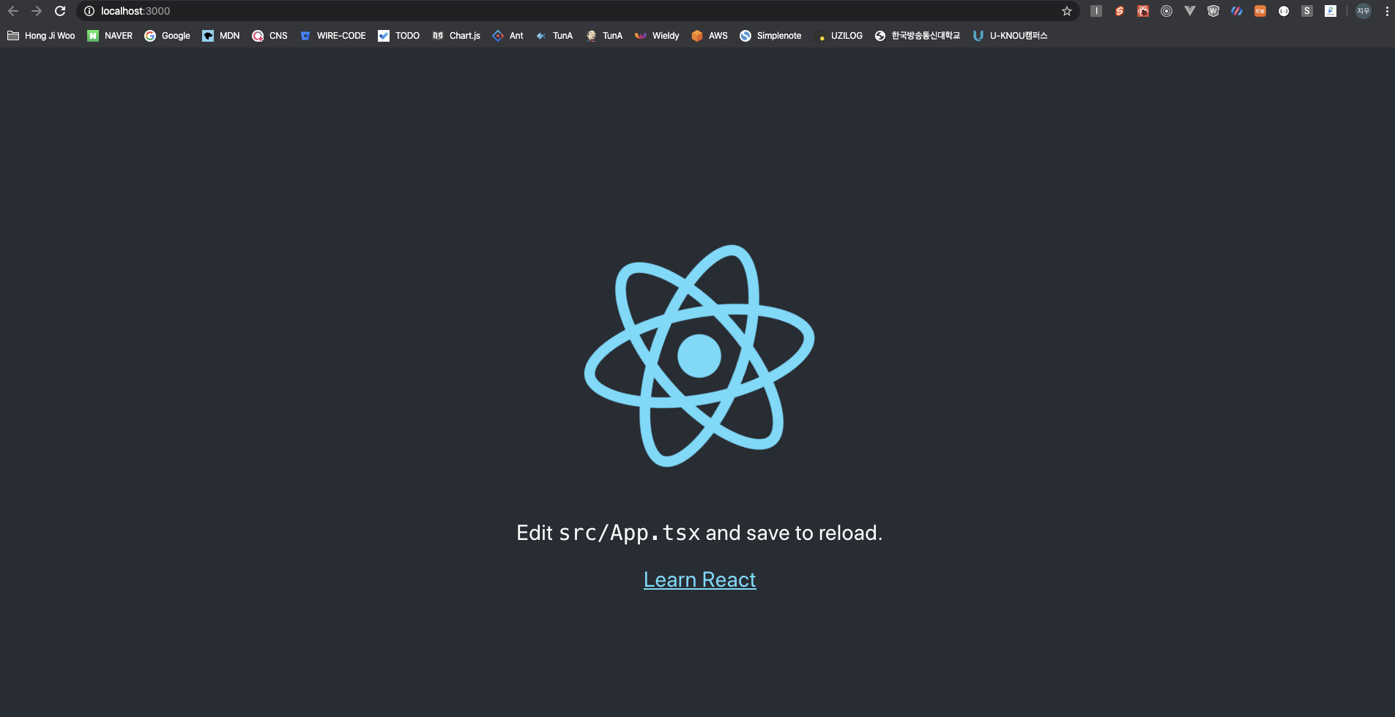Open the Simplenote bookmark
This screenshot has height=717, width=1395.
coord(770,36)
